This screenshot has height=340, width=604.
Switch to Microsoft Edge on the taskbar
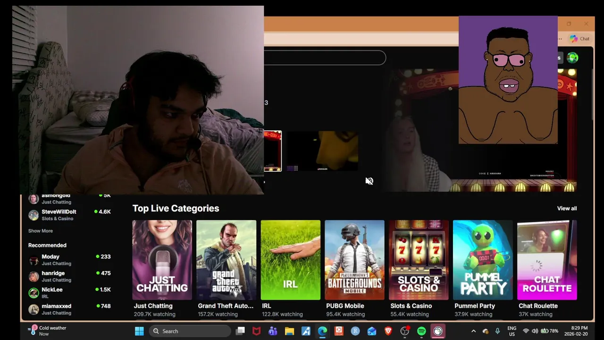pyautogui.click(x=322, y=331)
